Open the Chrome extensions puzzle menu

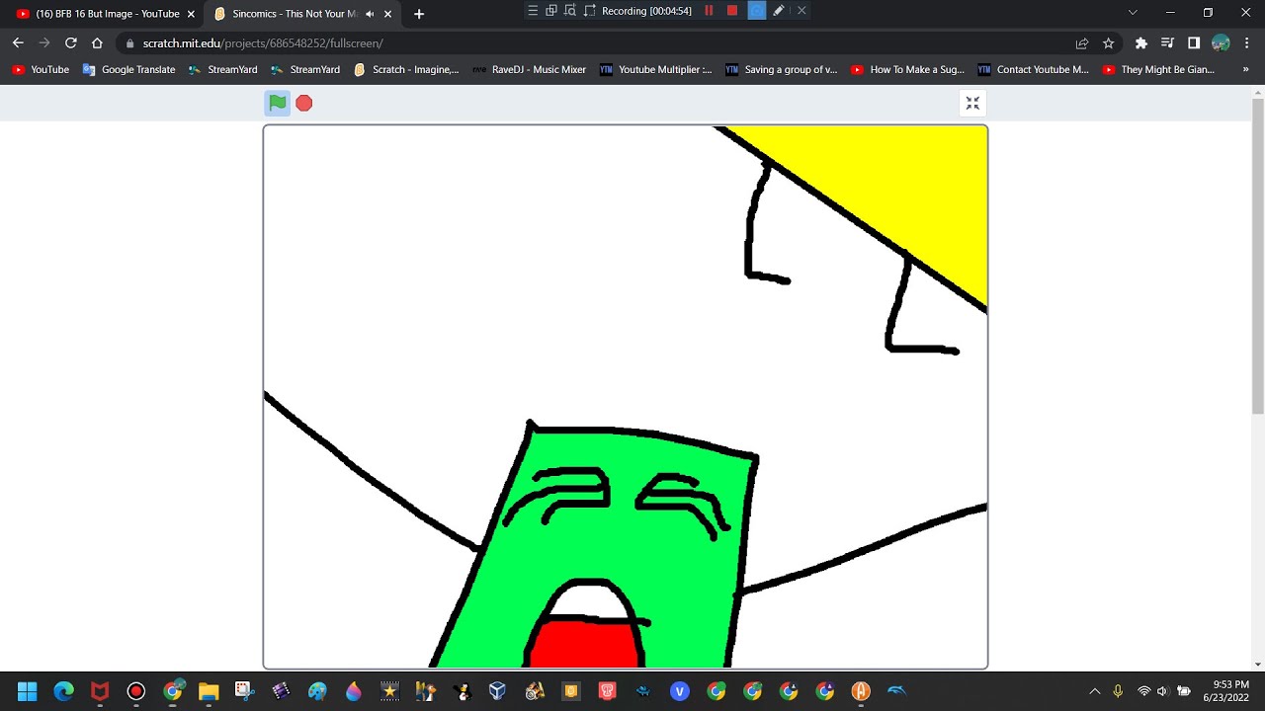tap(1140, 43)
